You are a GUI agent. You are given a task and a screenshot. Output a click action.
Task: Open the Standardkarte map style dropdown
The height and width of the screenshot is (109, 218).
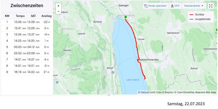coord(194,6)
